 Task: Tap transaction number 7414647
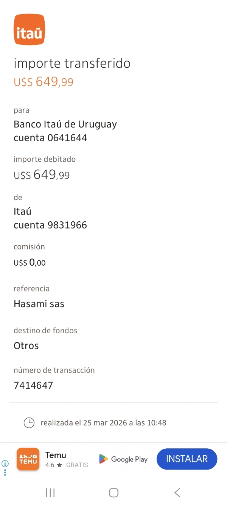[33, 386]
